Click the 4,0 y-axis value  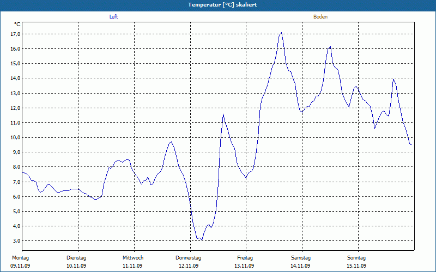click(16, 226)
